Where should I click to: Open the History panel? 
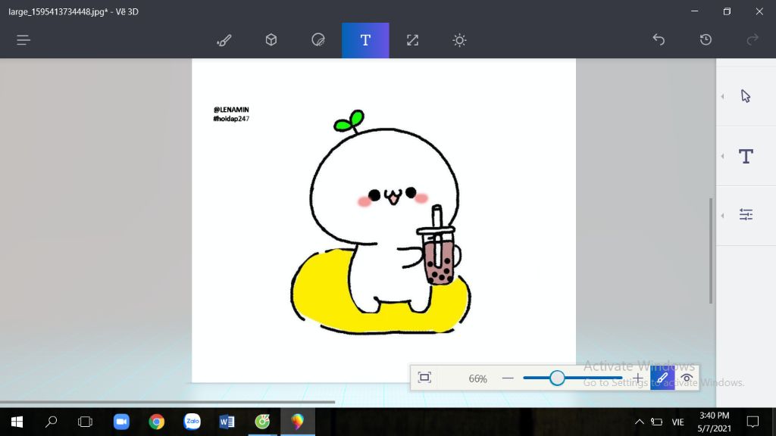(x=706, y=39)
